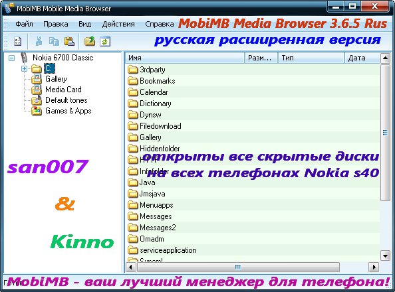395x292 pixels.
Task: Select the serviceapplication folder name
Action: pos(168,250)
